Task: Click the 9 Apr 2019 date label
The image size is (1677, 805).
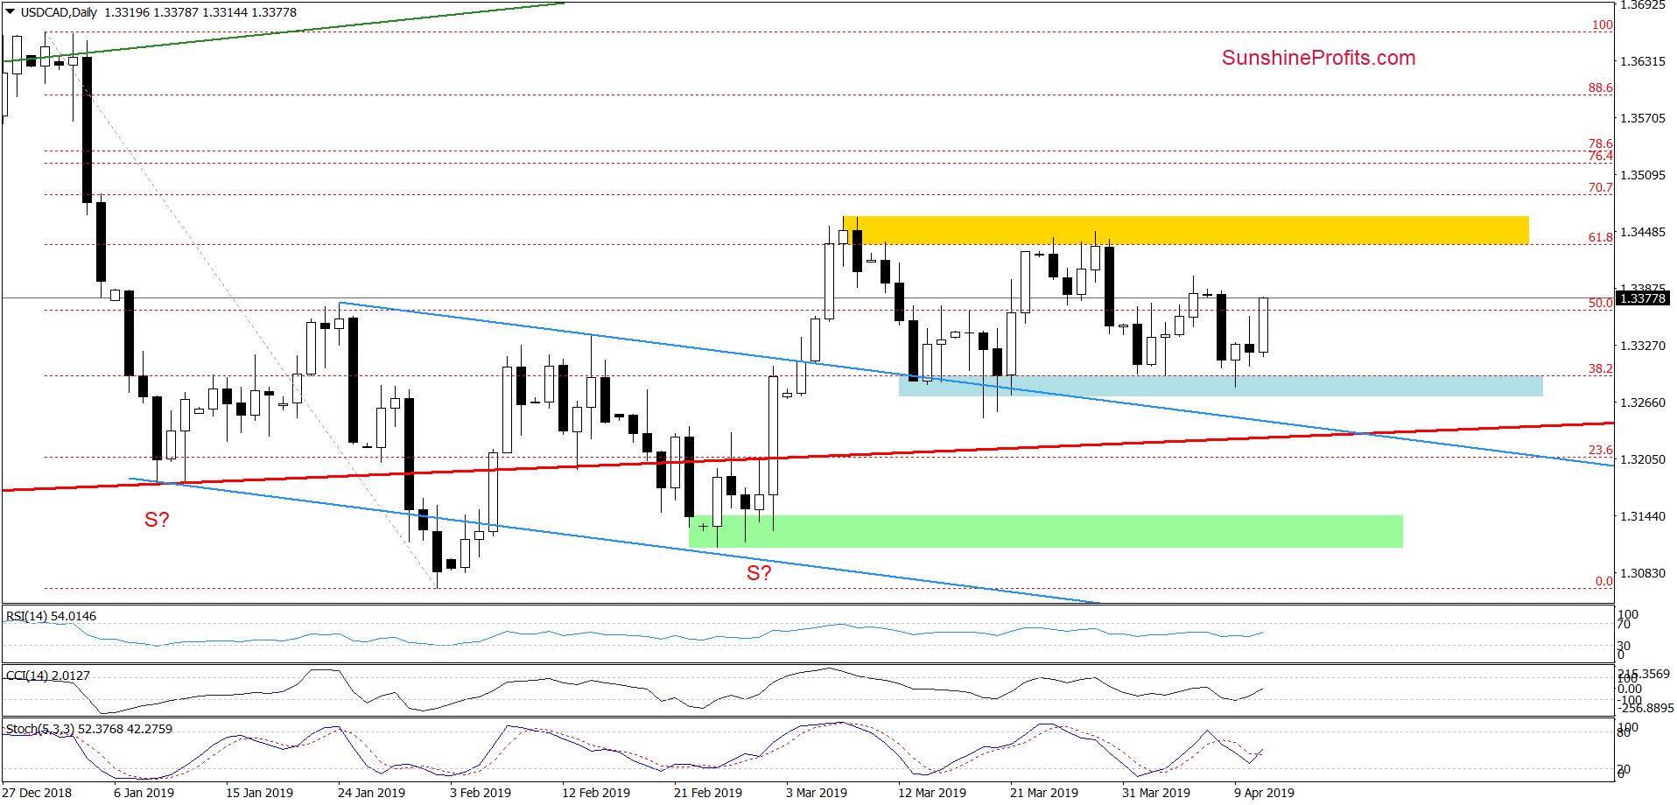Action: [x=1264, y=793]
